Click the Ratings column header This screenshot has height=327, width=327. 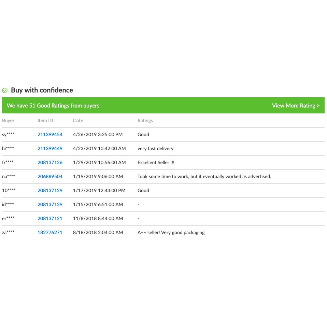click(145, 120)
